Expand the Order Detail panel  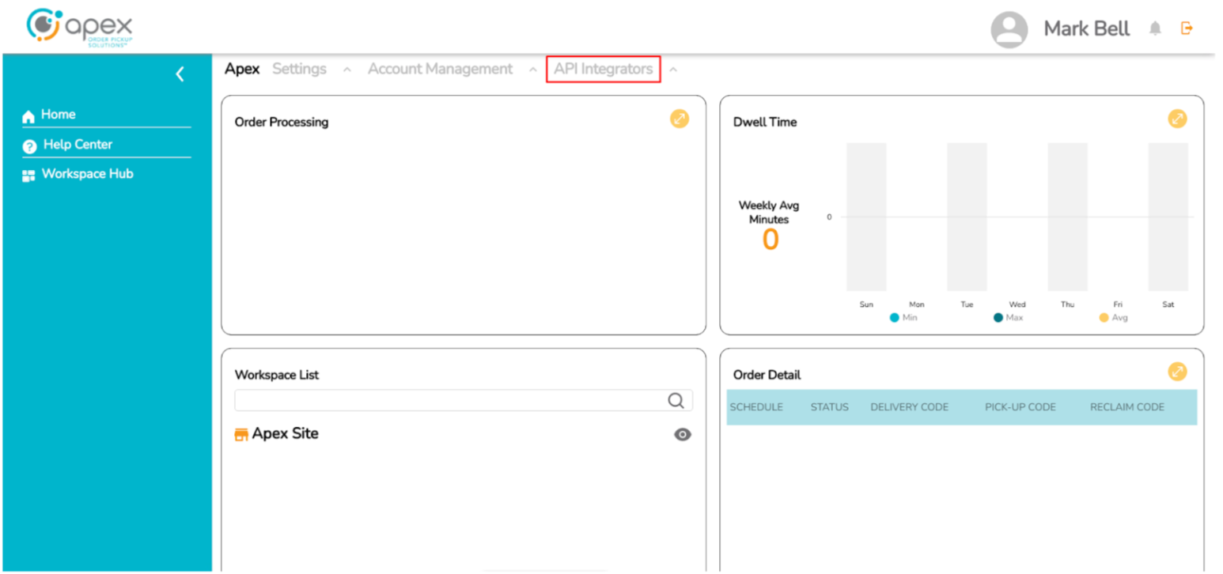point(1177,372)
